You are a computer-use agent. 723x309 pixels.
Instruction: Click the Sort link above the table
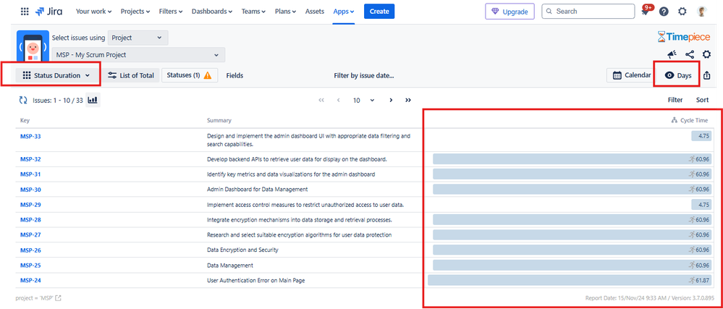[x=702, y=100]
